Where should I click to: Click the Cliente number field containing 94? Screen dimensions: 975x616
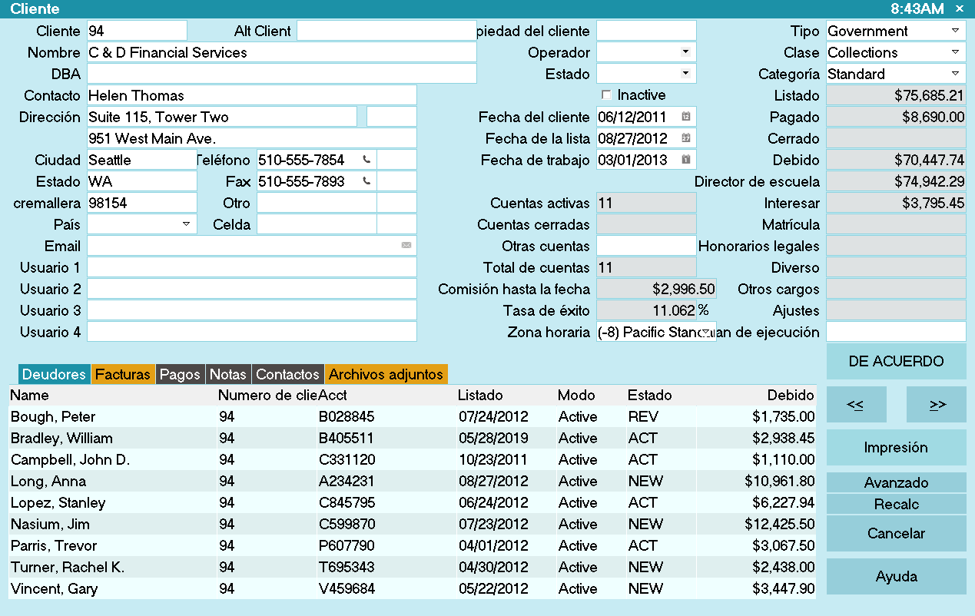coord(137,31)
